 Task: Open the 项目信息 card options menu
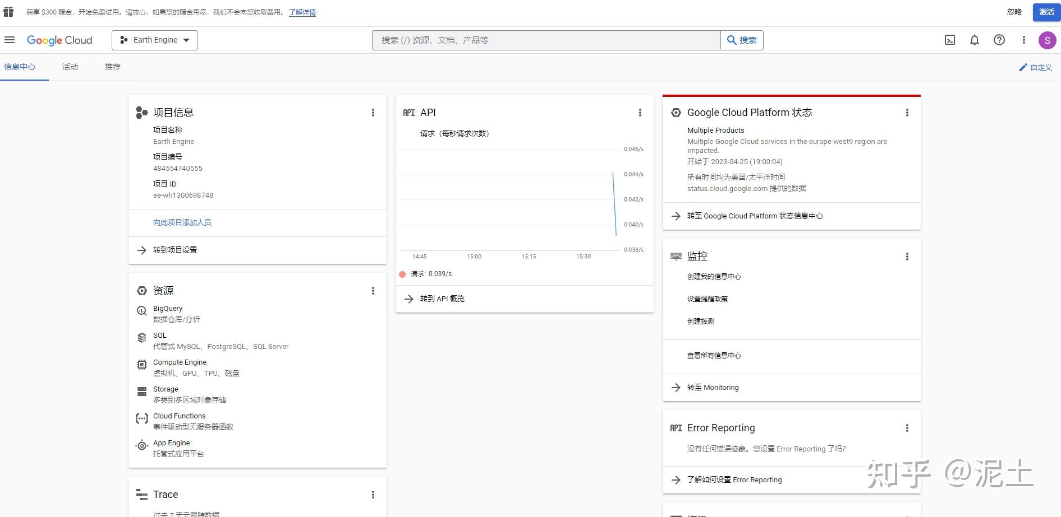point(373,113)
